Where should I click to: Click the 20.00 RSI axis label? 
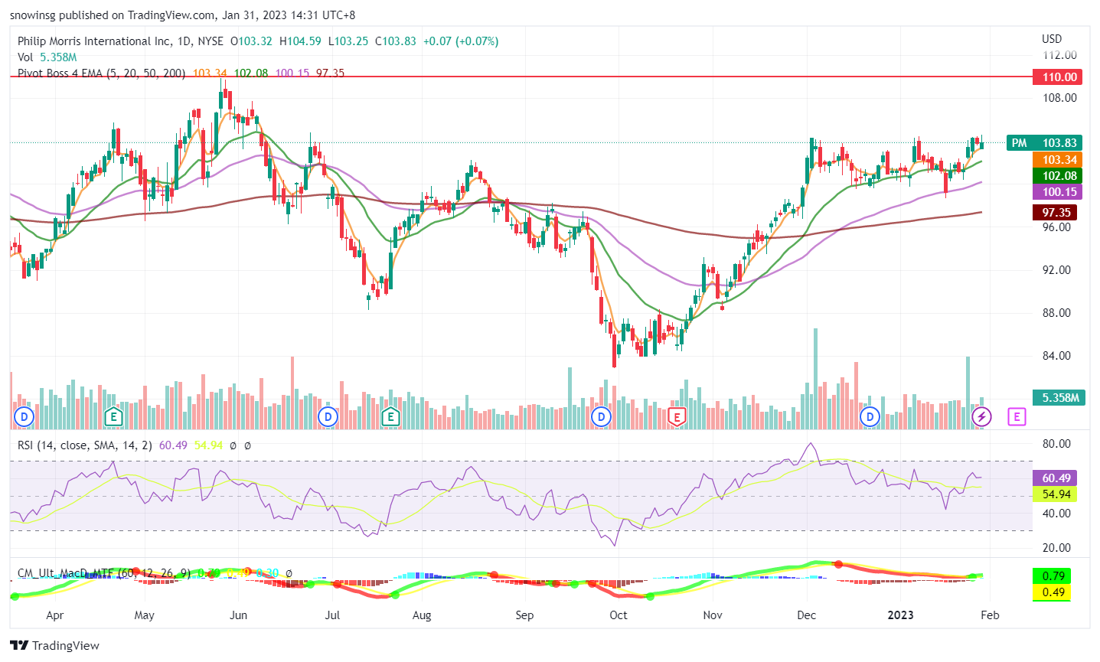[1056, 548]
